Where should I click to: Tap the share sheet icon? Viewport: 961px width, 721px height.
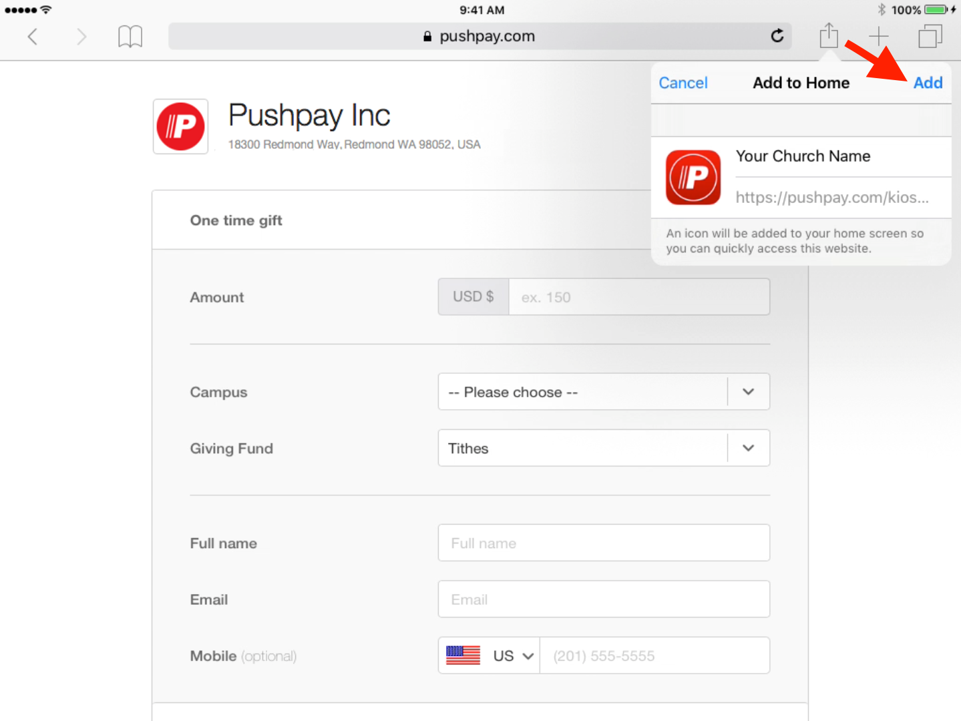click(x=828, y=35)
